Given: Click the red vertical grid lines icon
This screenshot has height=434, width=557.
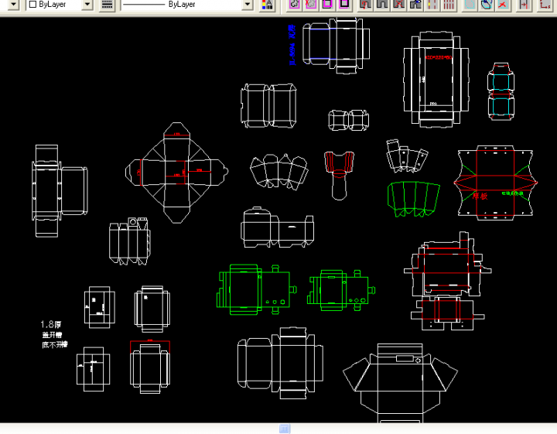Looking at the screenshot, I should point(449,5).
